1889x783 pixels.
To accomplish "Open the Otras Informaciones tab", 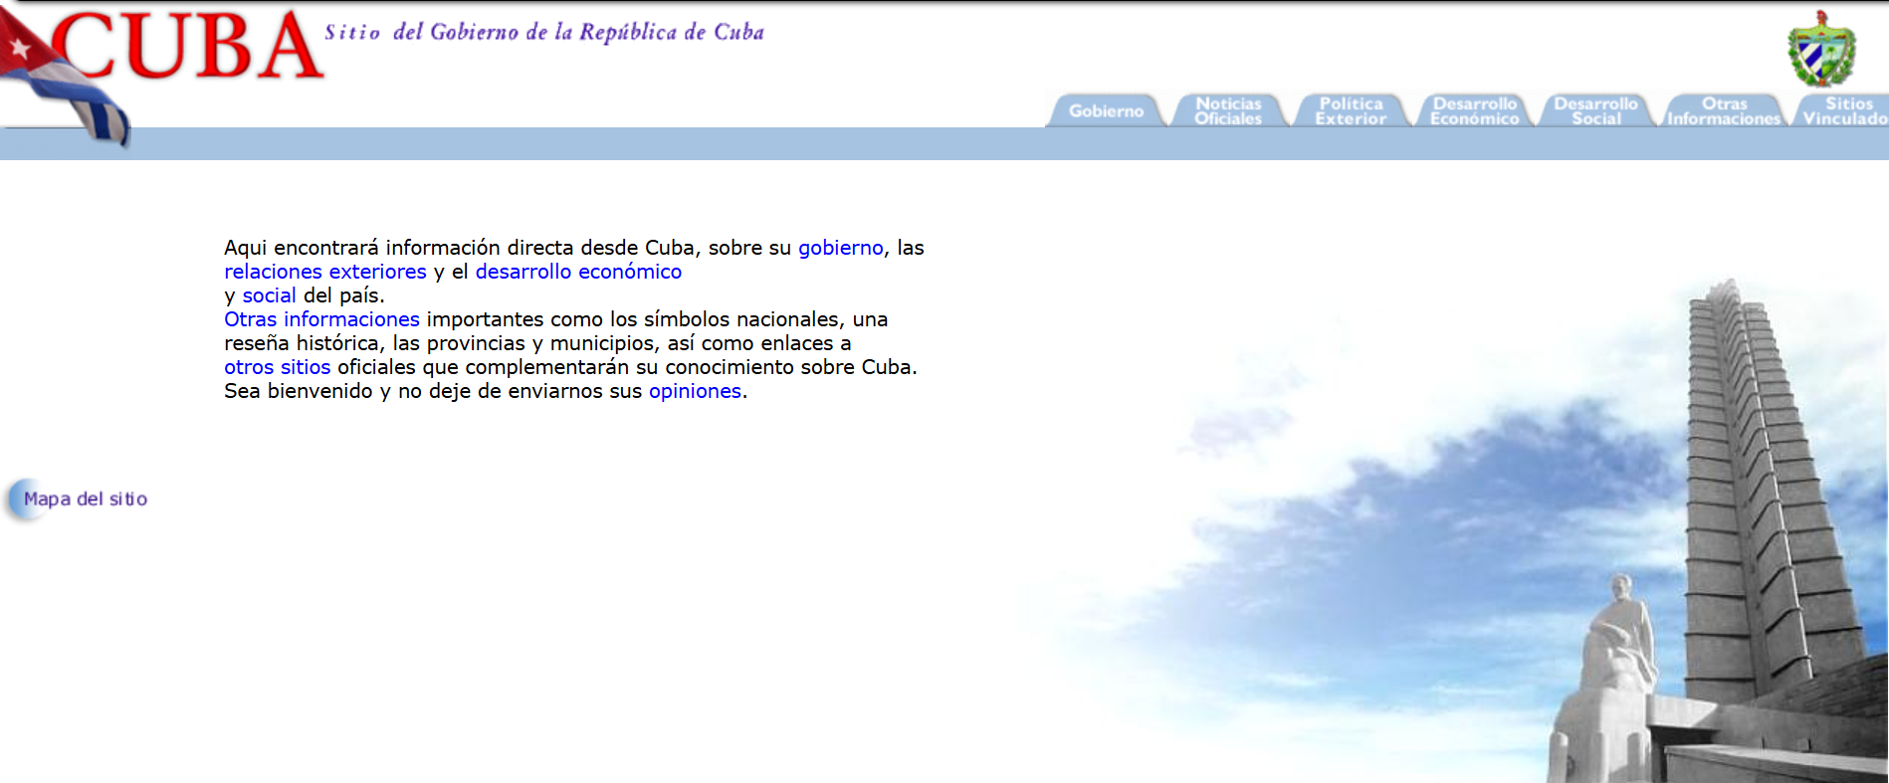I will (x=1724, y=110).
